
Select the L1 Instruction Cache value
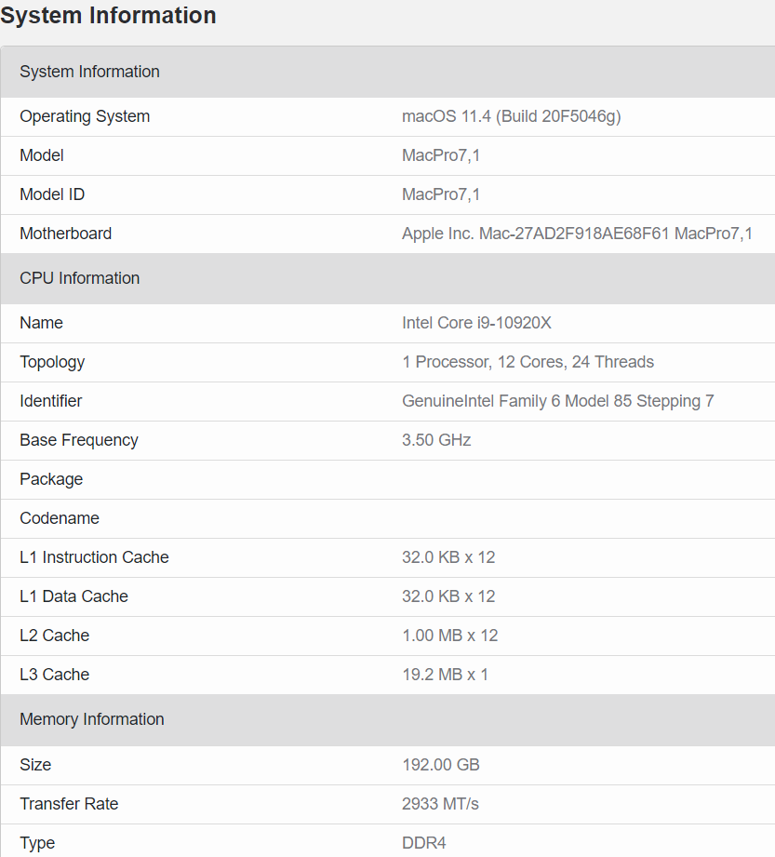pos(448,557)
